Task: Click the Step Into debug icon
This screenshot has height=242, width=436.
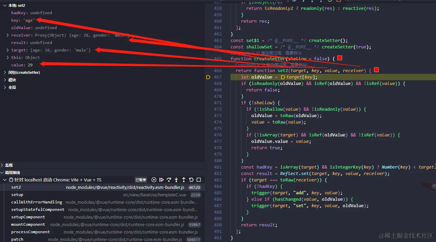Action: [176, 180]
